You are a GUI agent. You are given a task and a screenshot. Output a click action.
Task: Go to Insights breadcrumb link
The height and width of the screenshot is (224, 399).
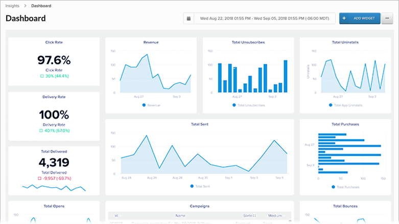pos(12,6)
